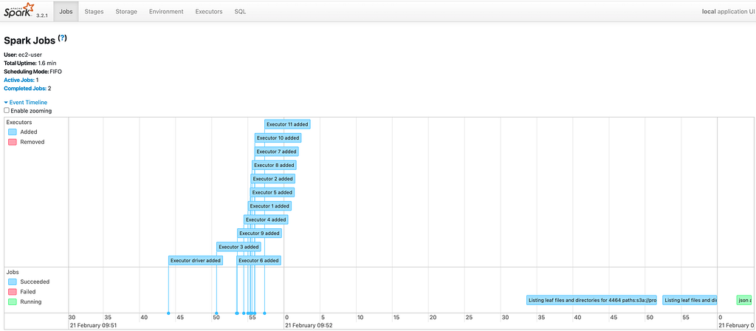The width and height of the screenshot is (756, 331).
Task: Click the green running json job bar
Action: click(x=744, y=300)
